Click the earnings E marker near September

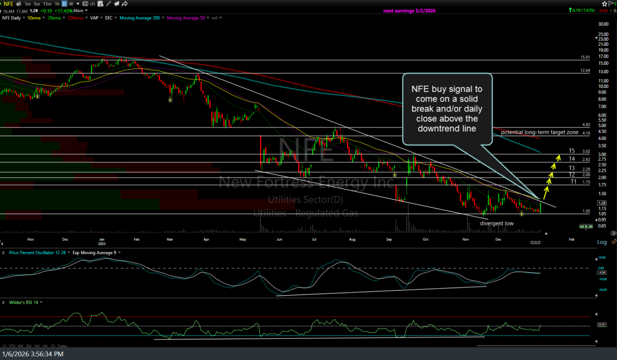pyautogui.click(x=394, y=175)
